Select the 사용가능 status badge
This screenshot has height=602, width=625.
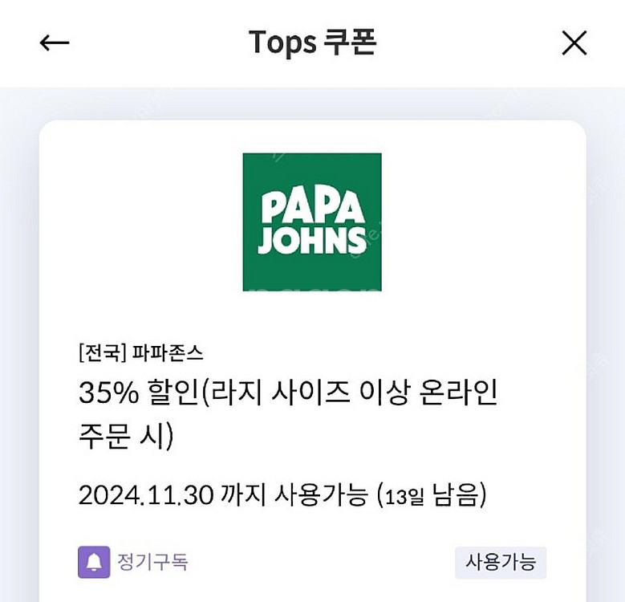501,562
